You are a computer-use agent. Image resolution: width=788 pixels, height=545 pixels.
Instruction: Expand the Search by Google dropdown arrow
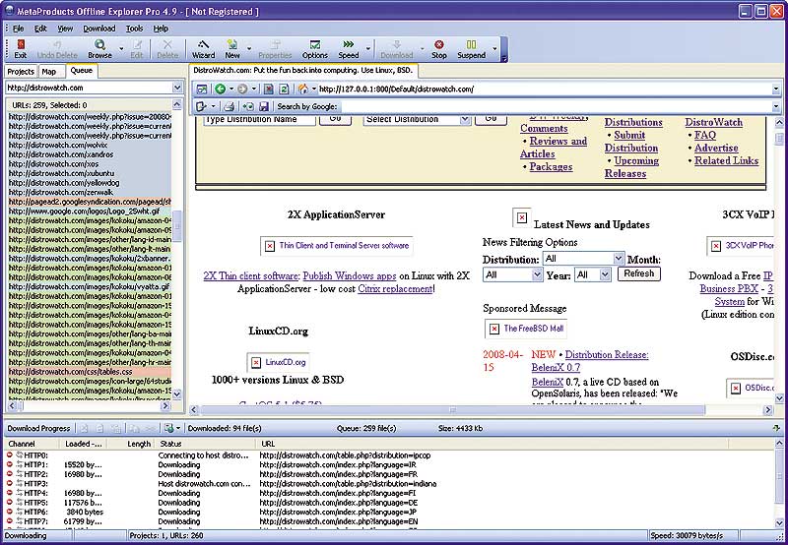pos(776,106)
